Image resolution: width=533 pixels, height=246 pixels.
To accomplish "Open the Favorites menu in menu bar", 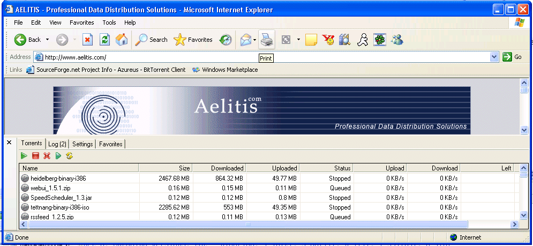I will click(82, 23).
